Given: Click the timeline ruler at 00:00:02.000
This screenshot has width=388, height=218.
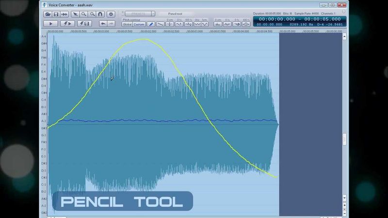Looking at the screenshot, I should pos(148,31).
